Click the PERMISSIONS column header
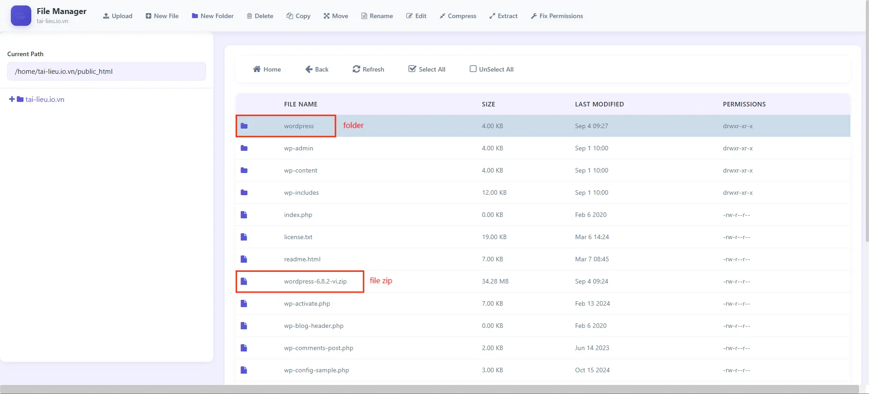This screenshot has width=869, height=394. coord(744,104)
